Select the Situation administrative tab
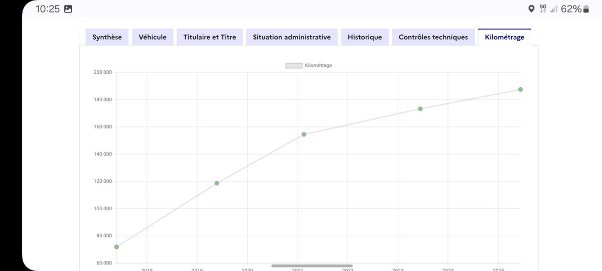Viewport: 602px width, 271px height. coord(292,37)
